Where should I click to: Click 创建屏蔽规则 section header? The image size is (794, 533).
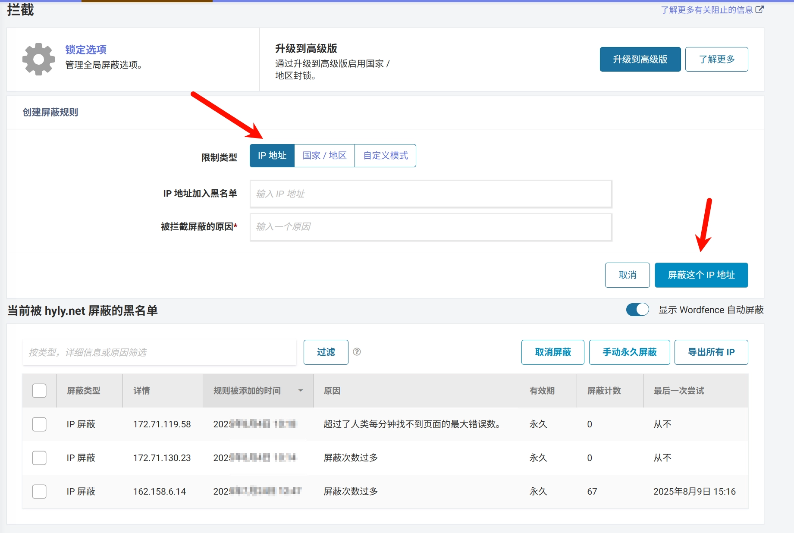click(50, 113)
